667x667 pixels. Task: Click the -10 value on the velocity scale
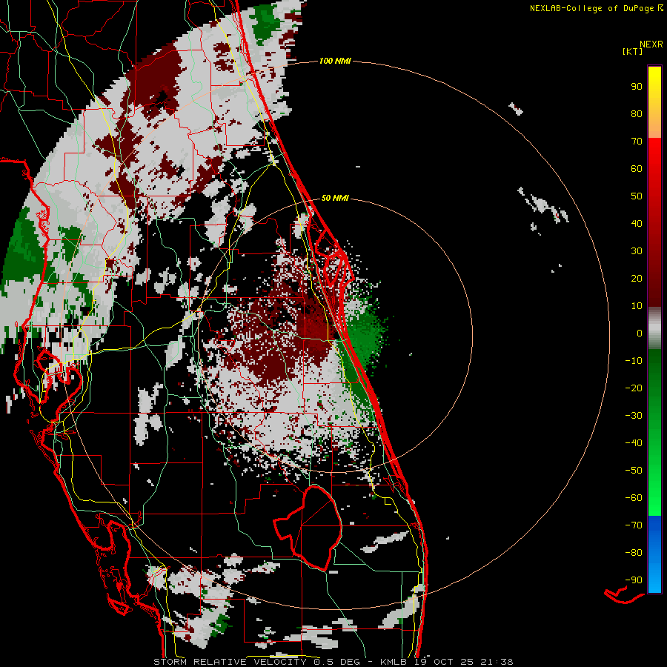(634, 361)
